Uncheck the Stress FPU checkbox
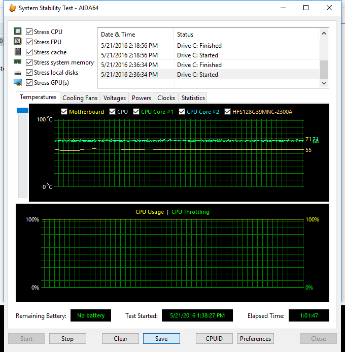345x352 pixels. 29,42
